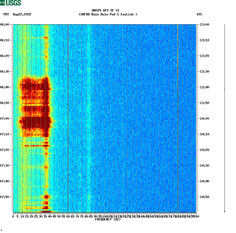The height and width of the screenshot is (233, 236).
Task: Click the vertical scale bar on far right
Action: point(224,118)
